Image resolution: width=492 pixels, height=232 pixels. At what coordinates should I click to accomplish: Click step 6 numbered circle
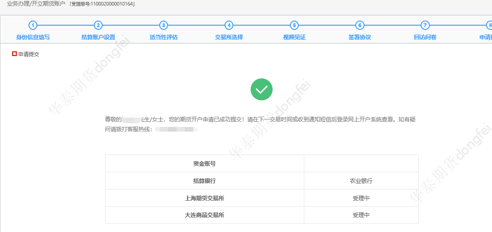[x=359, y=25]
